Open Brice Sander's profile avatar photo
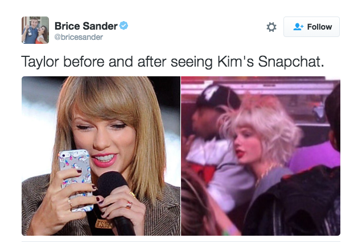Image resolution: width=362 pixels, height=242 pixels. (35, 30)
